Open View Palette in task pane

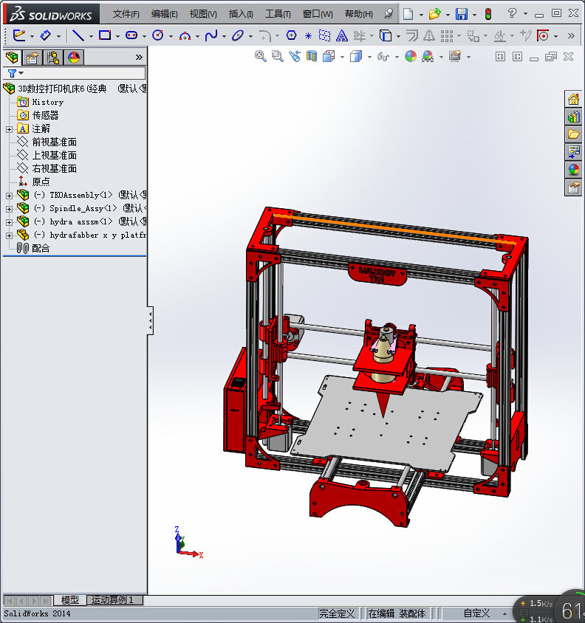(x=573, y=152)
